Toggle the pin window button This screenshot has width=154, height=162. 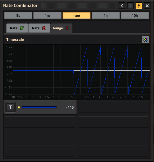click(139, 6)
